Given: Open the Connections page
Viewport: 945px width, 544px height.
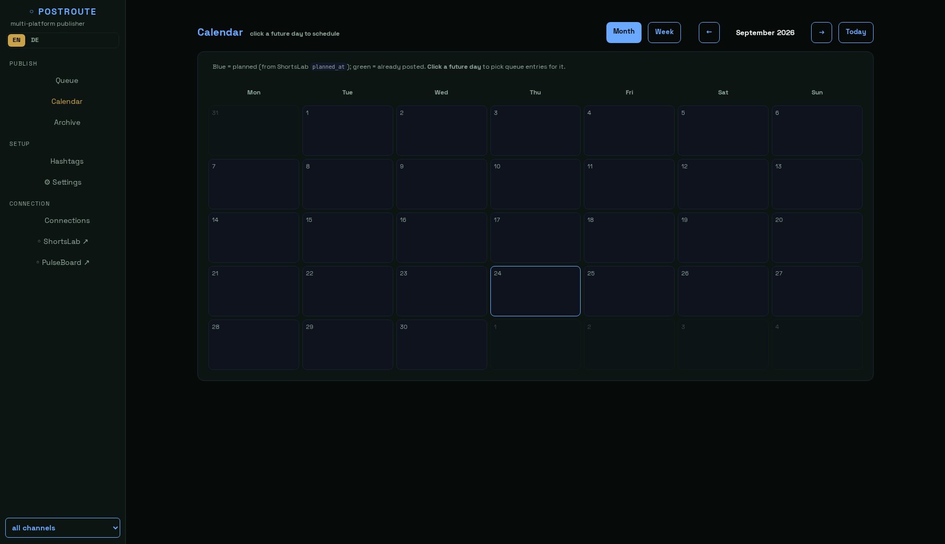Looking at the screenshot, I should pos(67,220).
